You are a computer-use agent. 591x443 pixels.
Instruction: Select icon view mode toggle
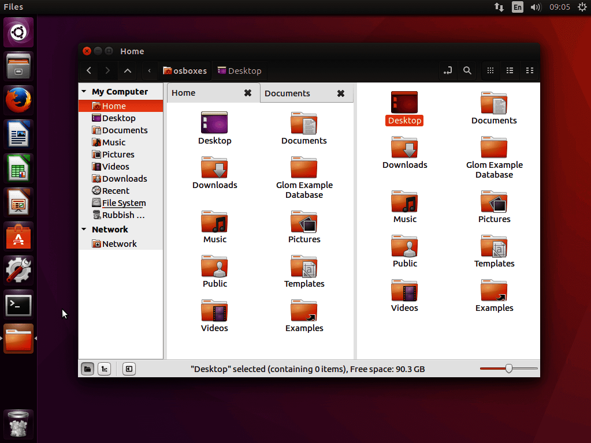[490, 70]
